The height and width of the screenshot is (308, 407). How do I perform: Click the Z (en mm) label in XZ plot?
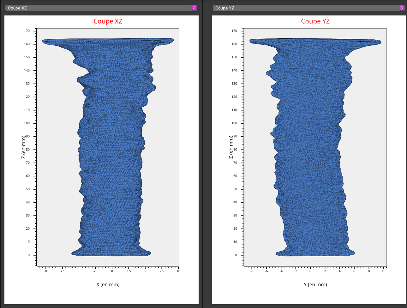(23, 147)
